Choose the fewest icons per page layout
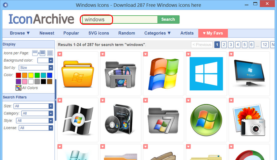277x160 pixels. tap(35, 53)
